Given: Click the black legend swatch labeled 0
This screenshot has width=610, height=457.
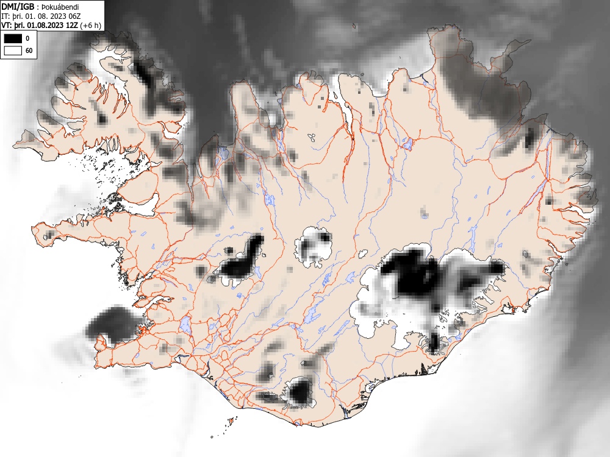Looking at the screenshot, I should 13,38.
